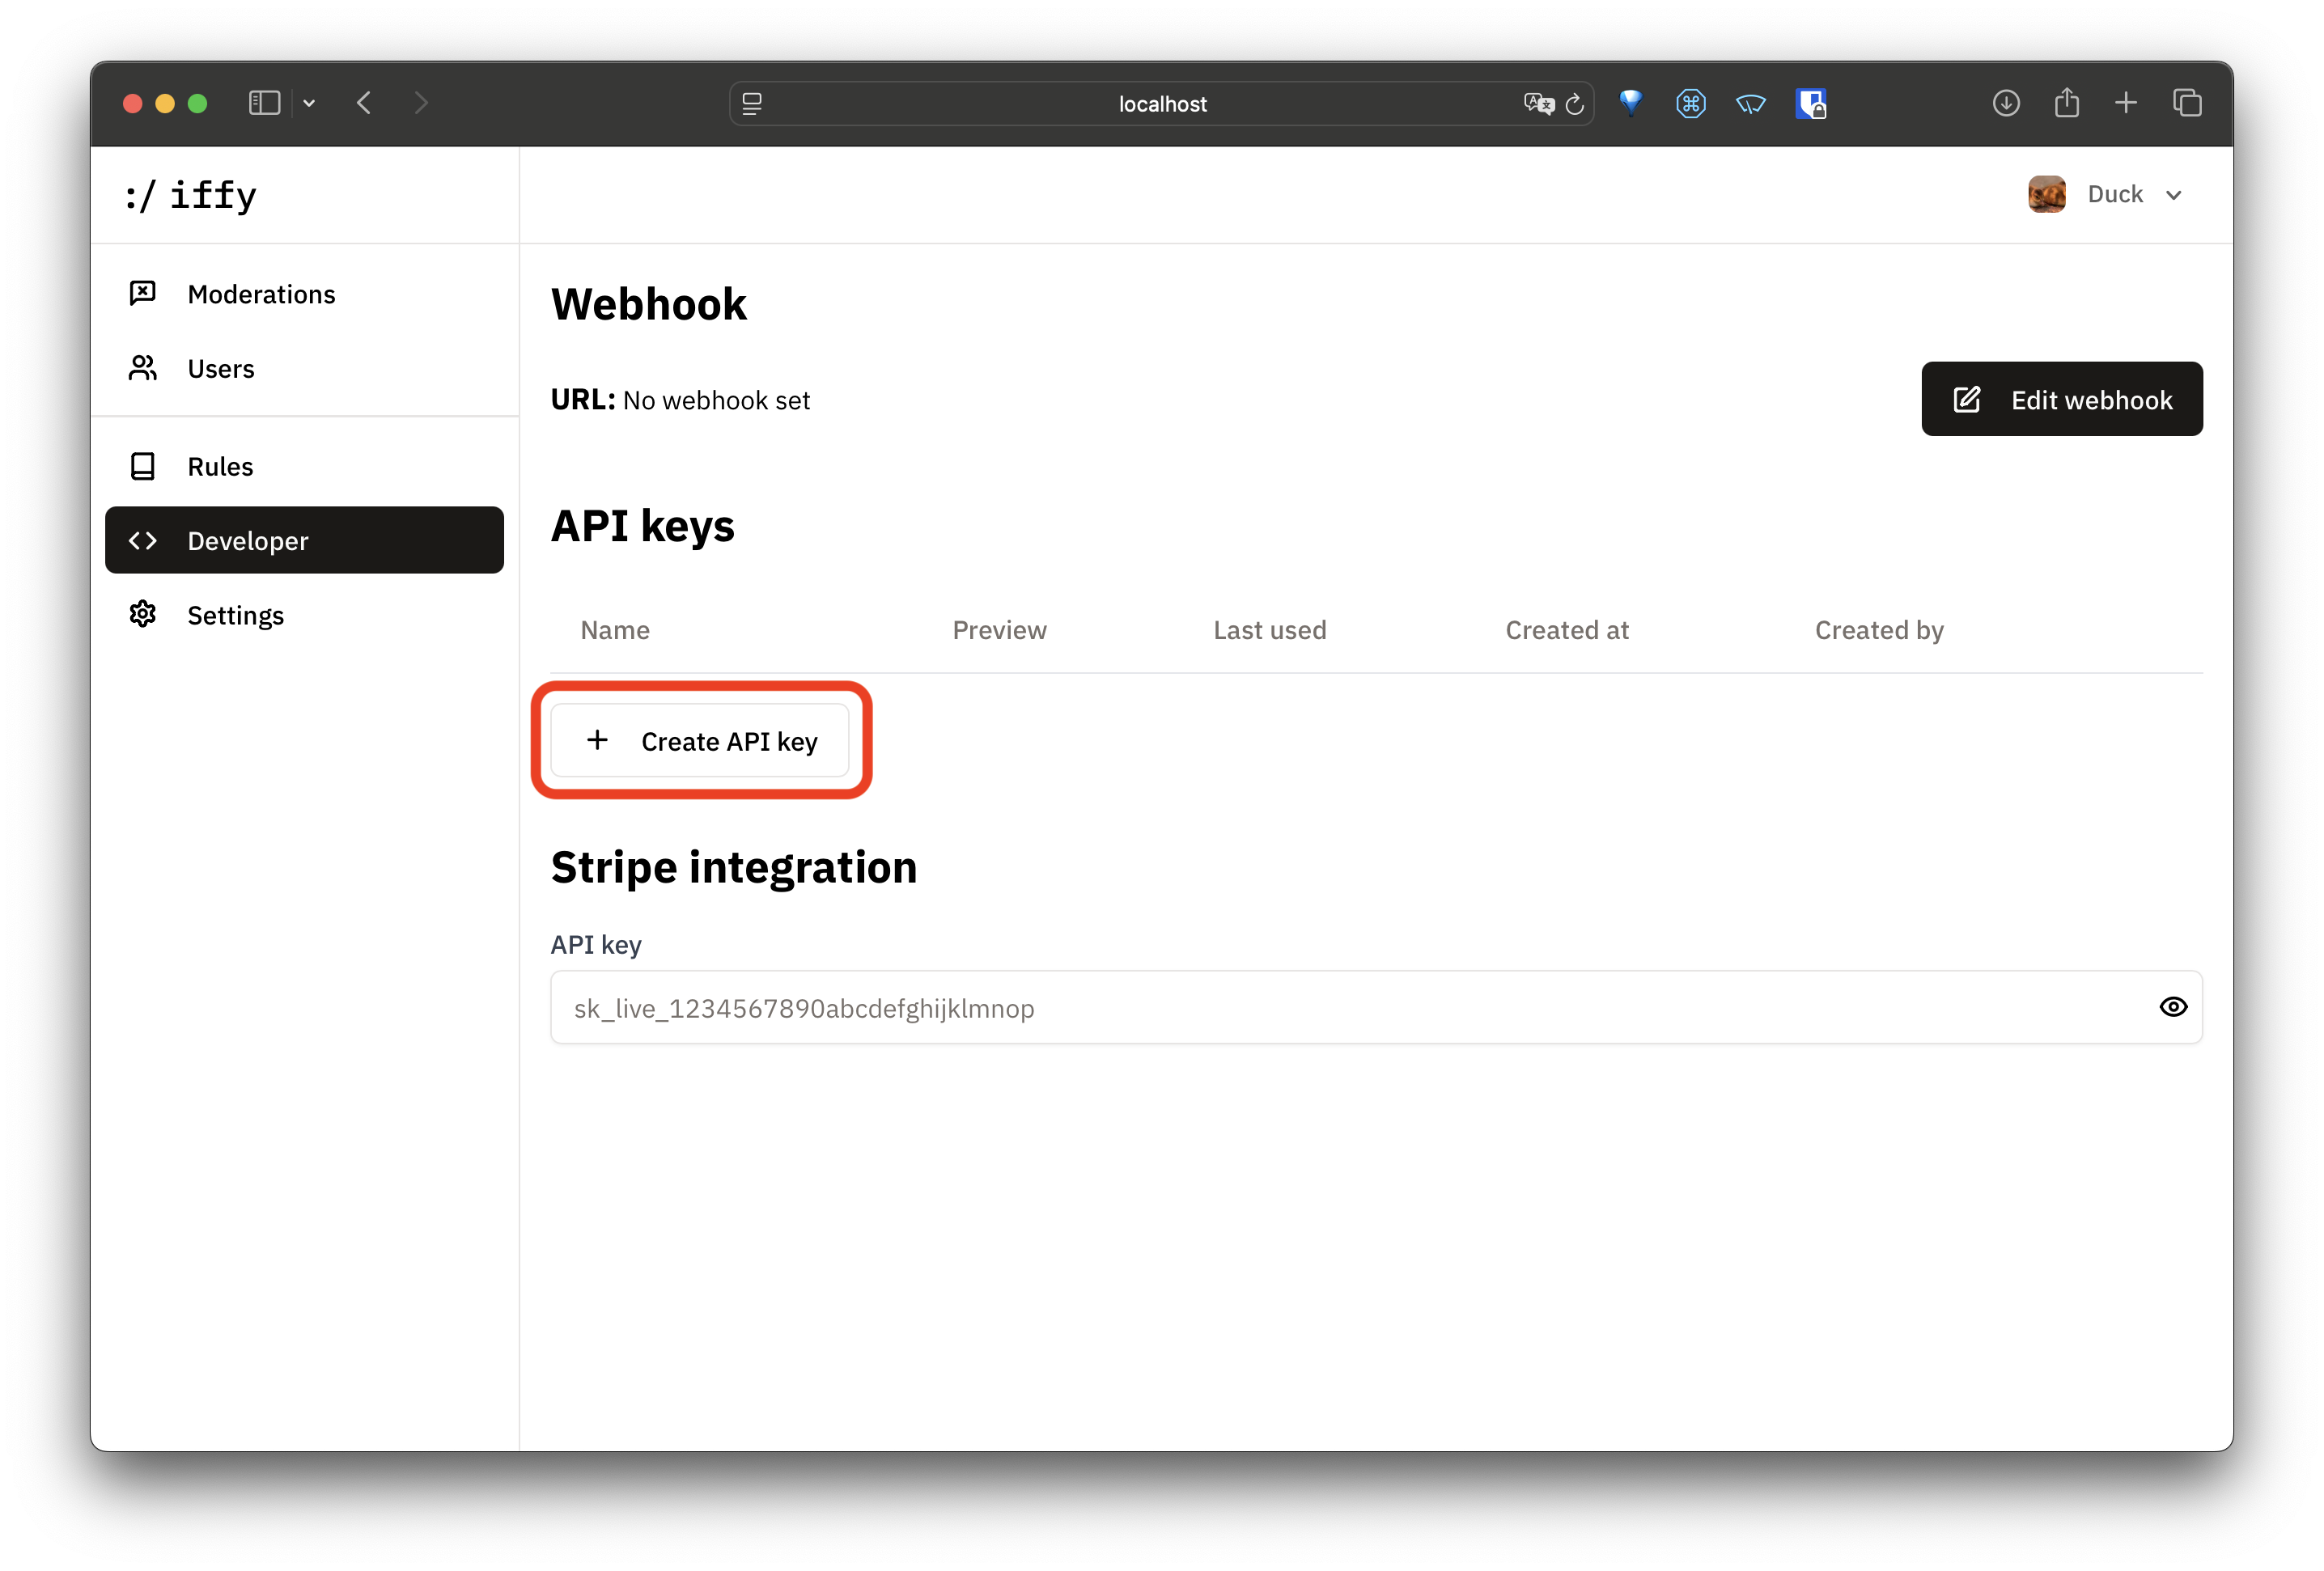The width and height of the screenshot is (2324, 1571).
Task: Reveal the Stripe API key with the eye
Action: click(x=2174, y=1007)
